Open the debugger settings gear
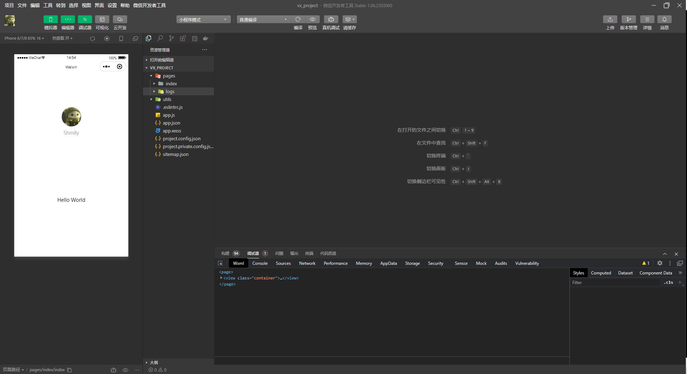This screenshot has height=374, width=687. [660, 263]
